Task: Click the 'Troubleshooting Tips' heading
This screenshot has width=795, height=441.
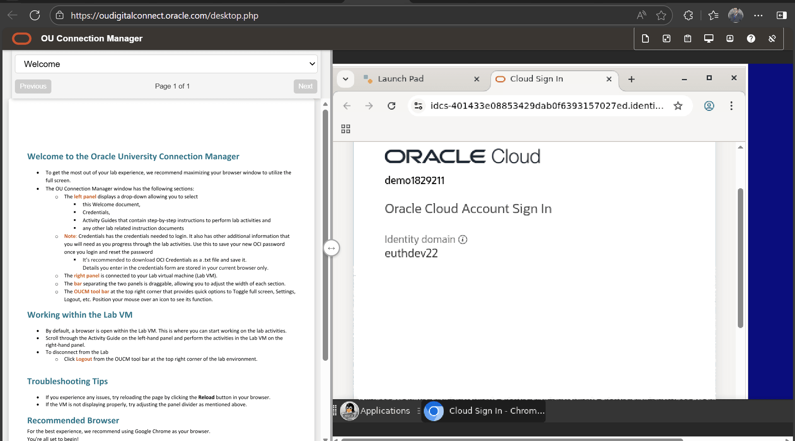Action: 68,381
